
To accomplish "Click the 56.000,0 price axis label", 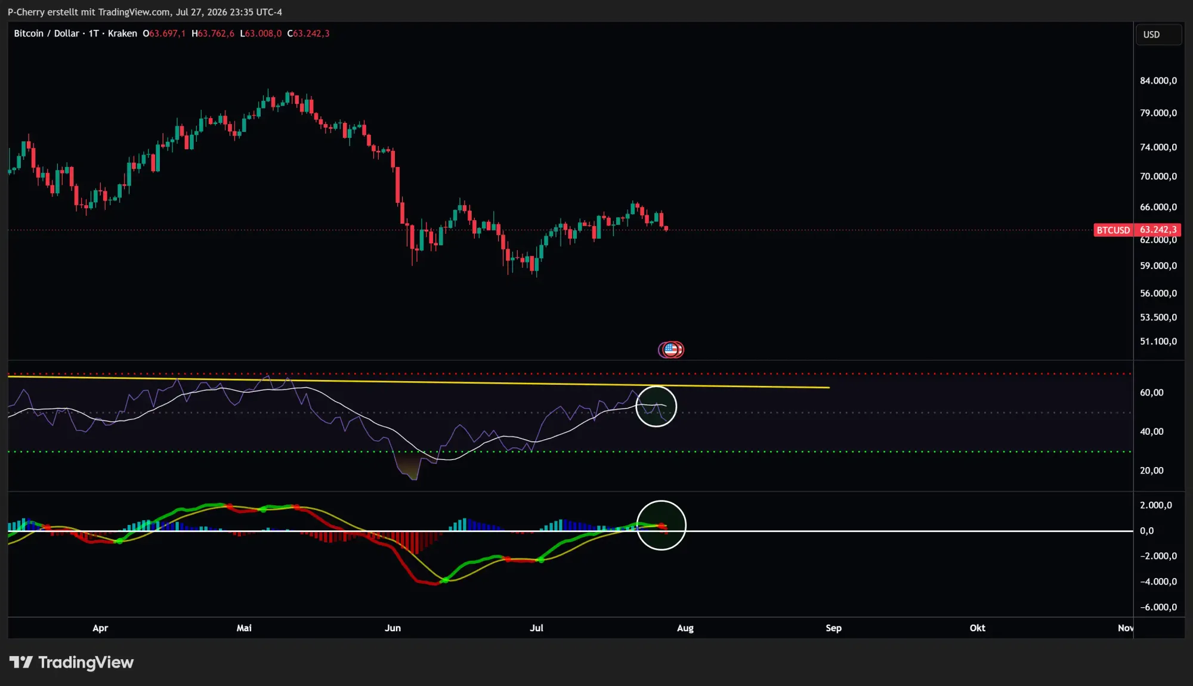I will coord(1158,293).
